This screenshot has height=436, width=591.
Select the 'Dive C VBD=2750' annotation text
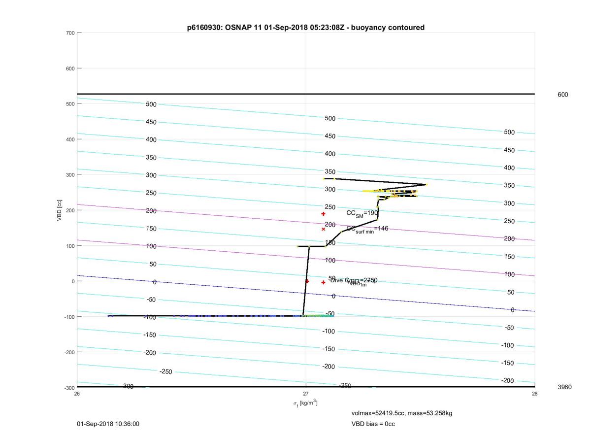pos(354,281)
